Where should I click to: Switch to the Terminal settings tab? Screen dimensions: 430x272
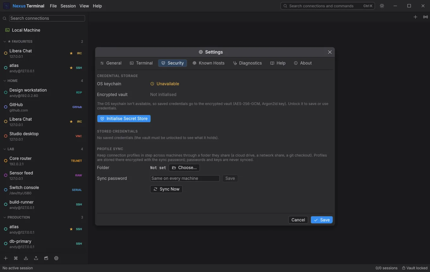(141, 63)
